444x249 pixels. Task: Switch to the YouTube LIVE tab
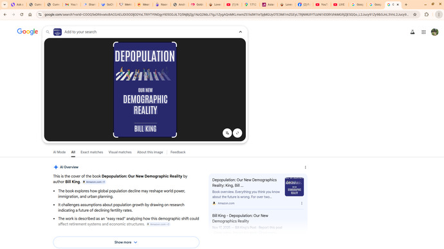[340, 4]
